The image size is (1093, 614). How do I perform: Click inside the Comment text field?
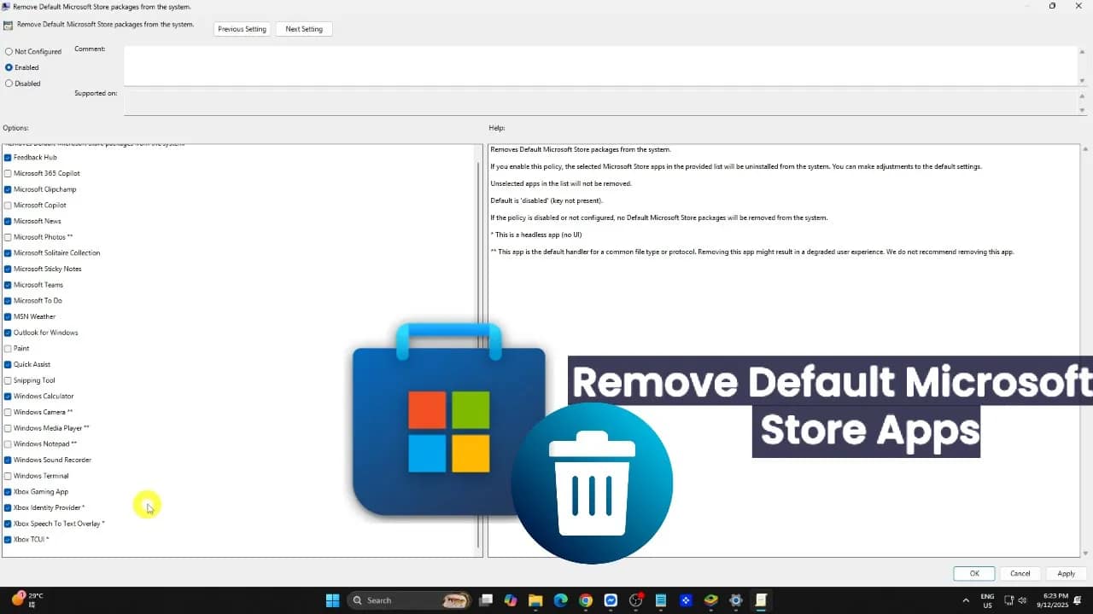click(x=598, y=64)
